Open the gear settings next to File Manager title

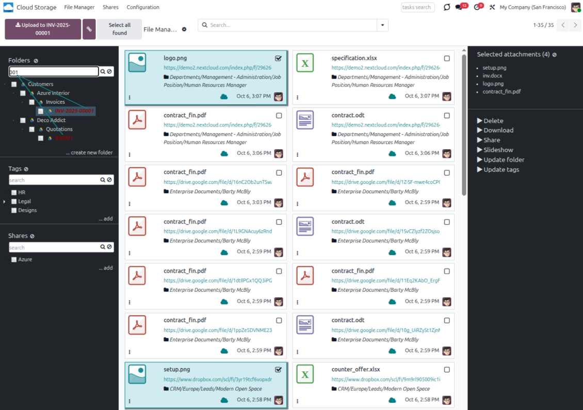coord(184,29)
